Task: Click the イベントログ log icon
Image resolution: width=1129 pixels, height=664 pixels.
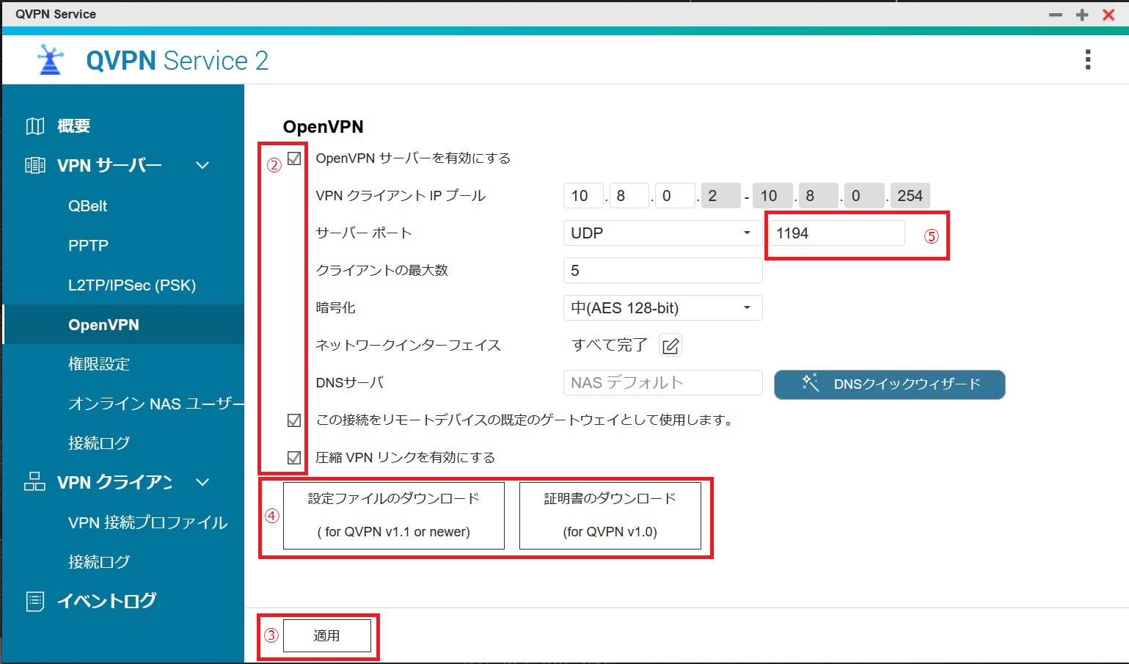Action: point(34,601)
